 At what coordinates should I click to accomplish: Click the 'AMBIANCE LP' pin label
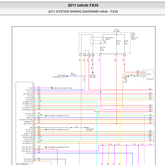click(x=28, y=122)
